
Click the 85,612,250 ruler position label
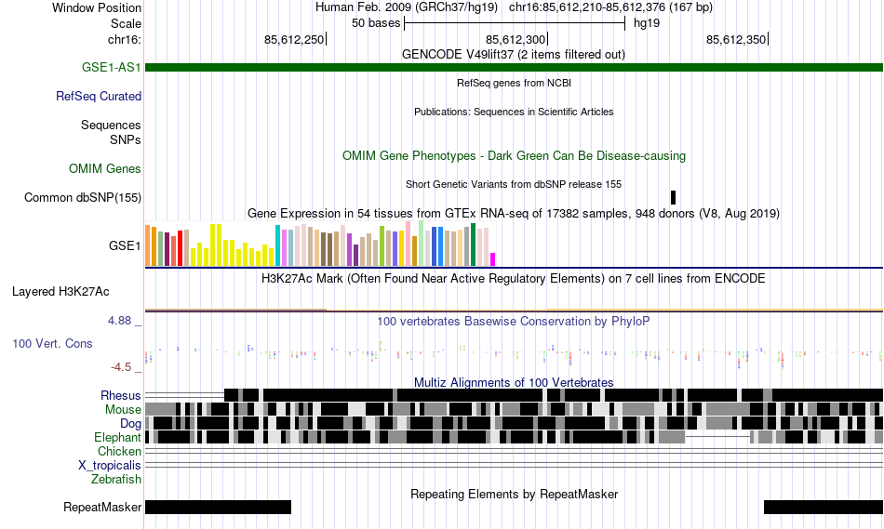click(294, 39)
